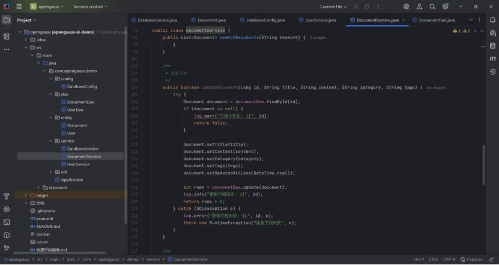Open more run actions menu
Screen dimensions: 499x265
(x=378, y=7)
